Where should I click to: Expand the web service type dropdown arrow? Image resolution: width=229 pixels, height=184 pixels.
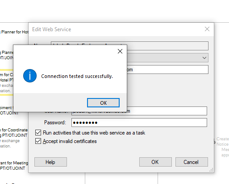coord(204,58)
